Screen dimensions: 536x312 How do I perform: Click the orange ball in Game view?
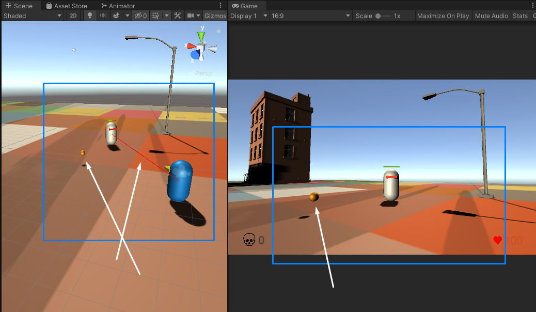[x=314, y=197]
